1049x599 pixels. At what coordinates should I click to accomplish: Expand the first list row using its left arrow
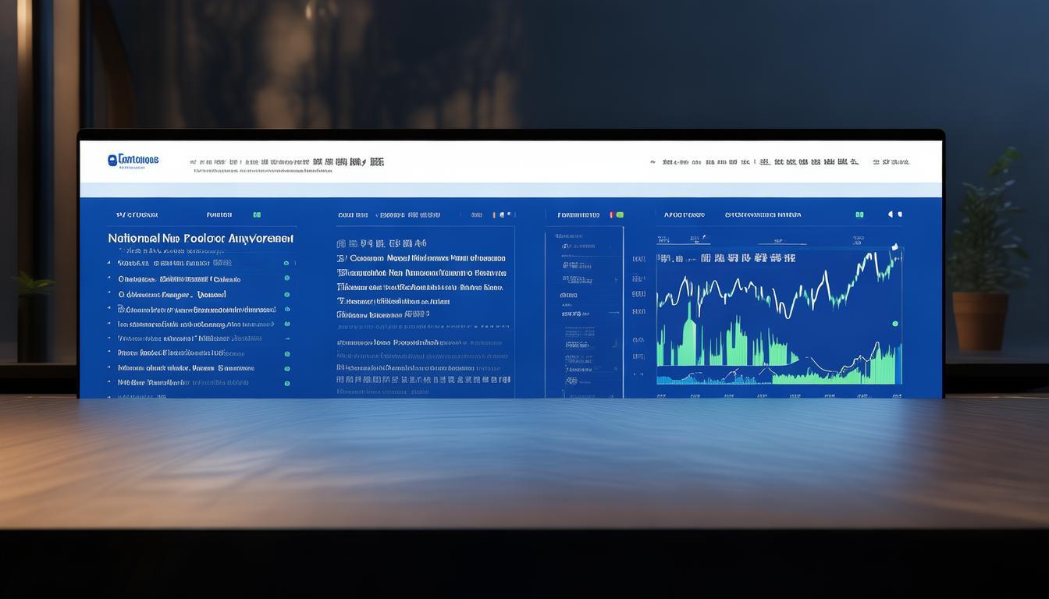[109, 264]
